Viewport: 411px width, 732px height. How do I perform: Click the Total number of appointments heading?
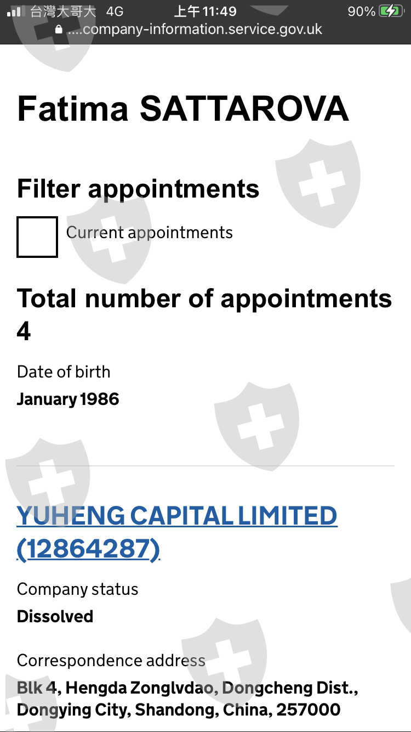pyautogui.click(x=204, y=299)
